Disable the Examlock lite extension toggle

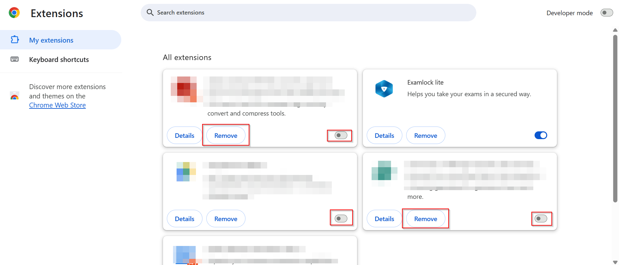point(541,135)
